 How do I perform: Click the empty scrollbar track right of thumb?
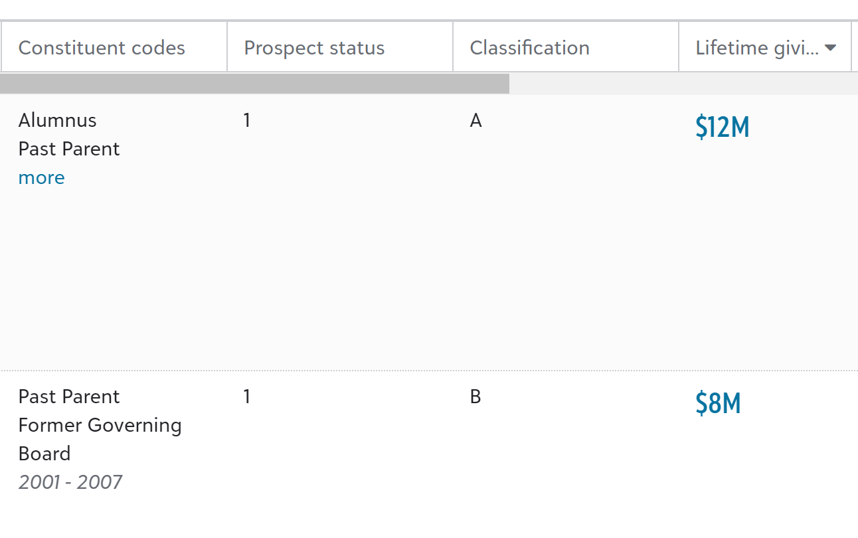[x=683, y=84]
